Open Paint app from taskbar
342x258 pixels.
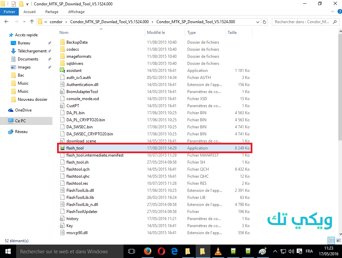pos(262,252)
